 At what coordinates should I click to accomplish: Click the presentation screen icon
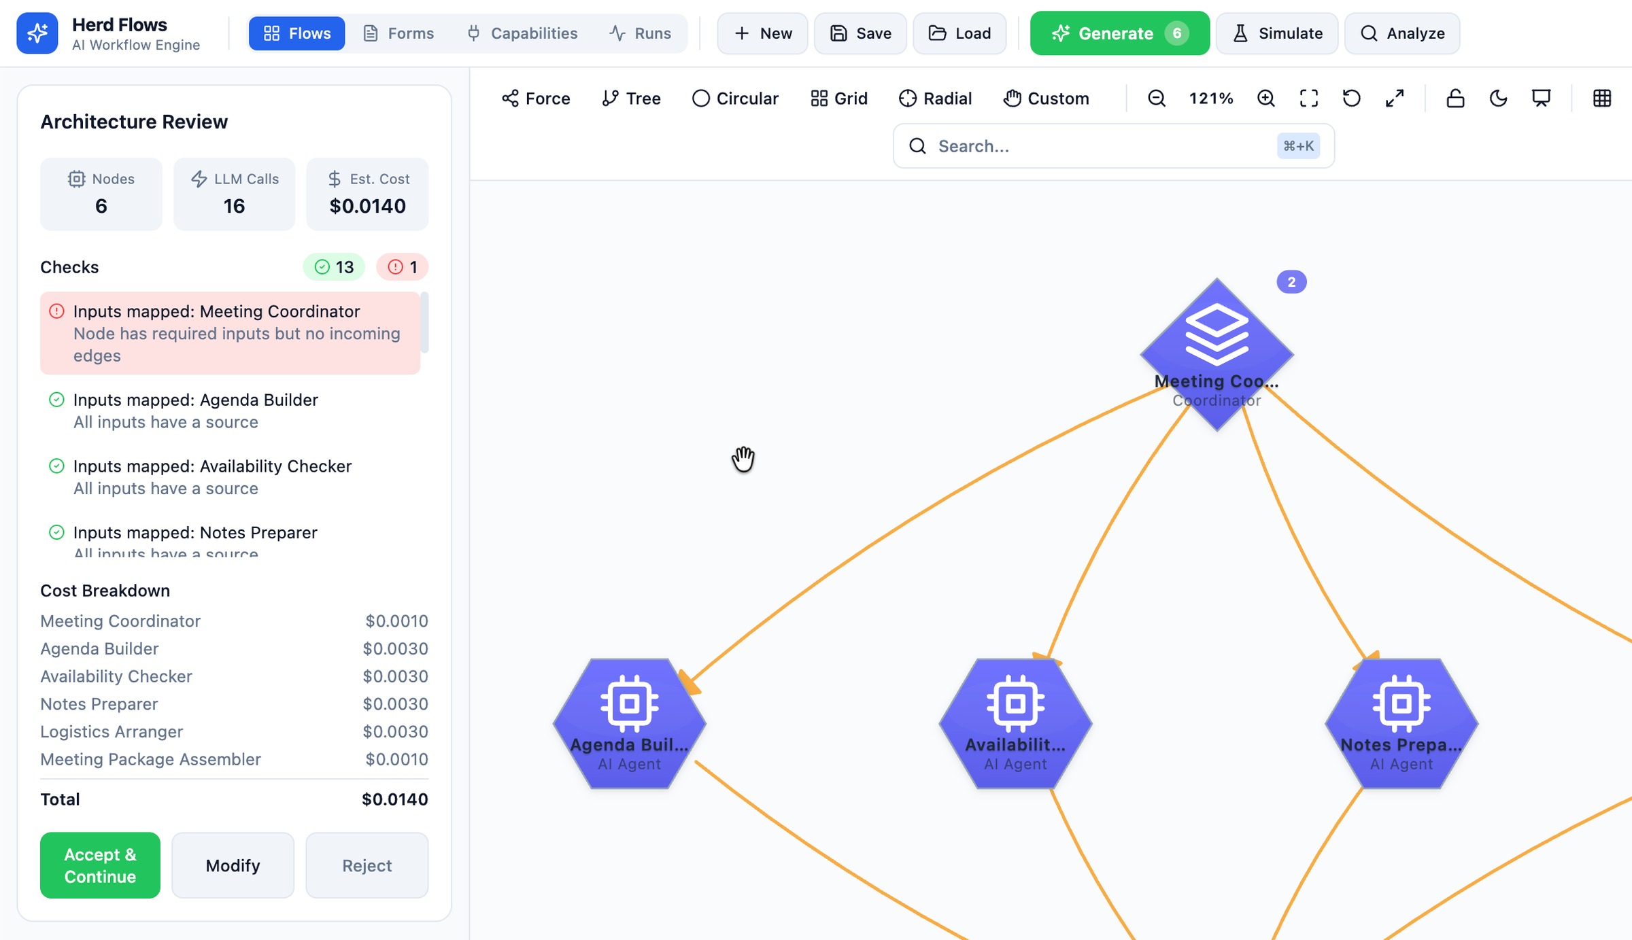coord(1541,99)
